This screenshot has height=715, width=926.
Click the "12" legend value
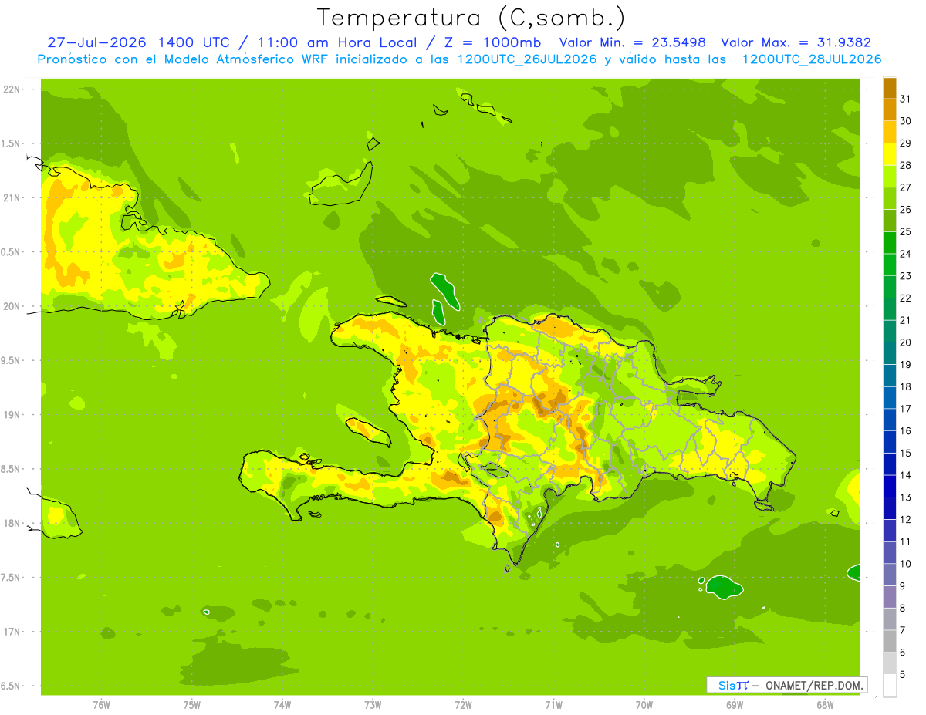(x=905, y=519)
